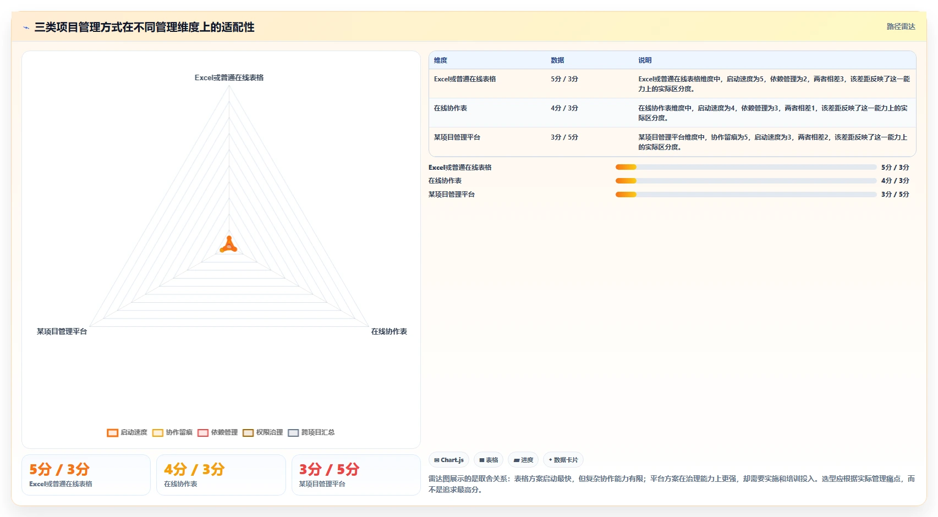Click the 某项目管理平台 progress bar
The height and width of the screenshot is (517, 938).
click(x=746, y=194)
